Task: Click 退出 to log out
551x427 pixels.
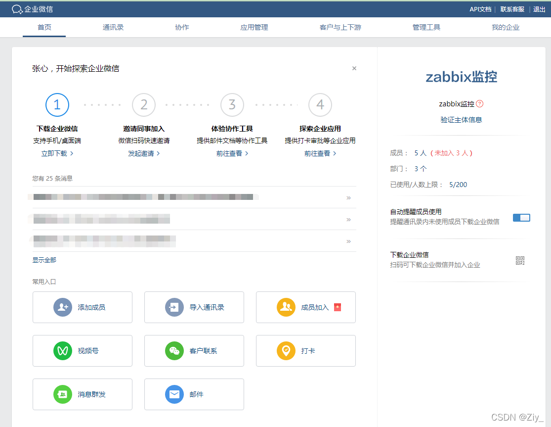Action: pyautogui.click(x=539, y=9)
